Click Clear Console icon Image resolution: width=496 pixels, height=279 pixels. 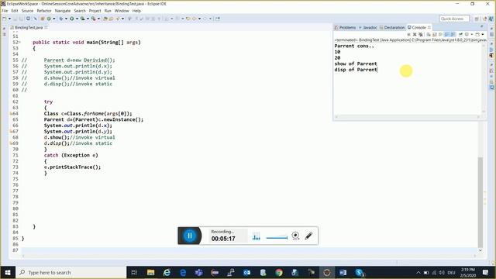point(429,34)
